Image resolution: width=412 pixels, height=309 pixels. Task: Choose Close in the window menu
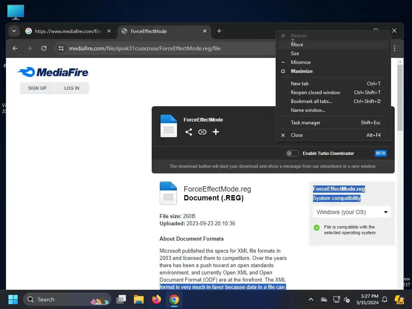point(333,135)
